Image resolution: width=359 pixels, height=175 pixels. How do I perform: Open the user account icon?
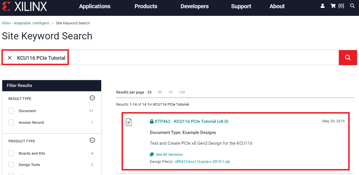(x=322, y=6)
